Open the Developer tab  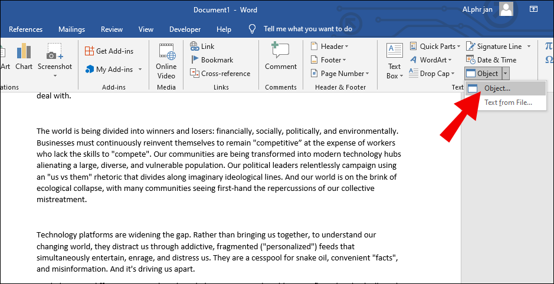click(x=185, y=29)
